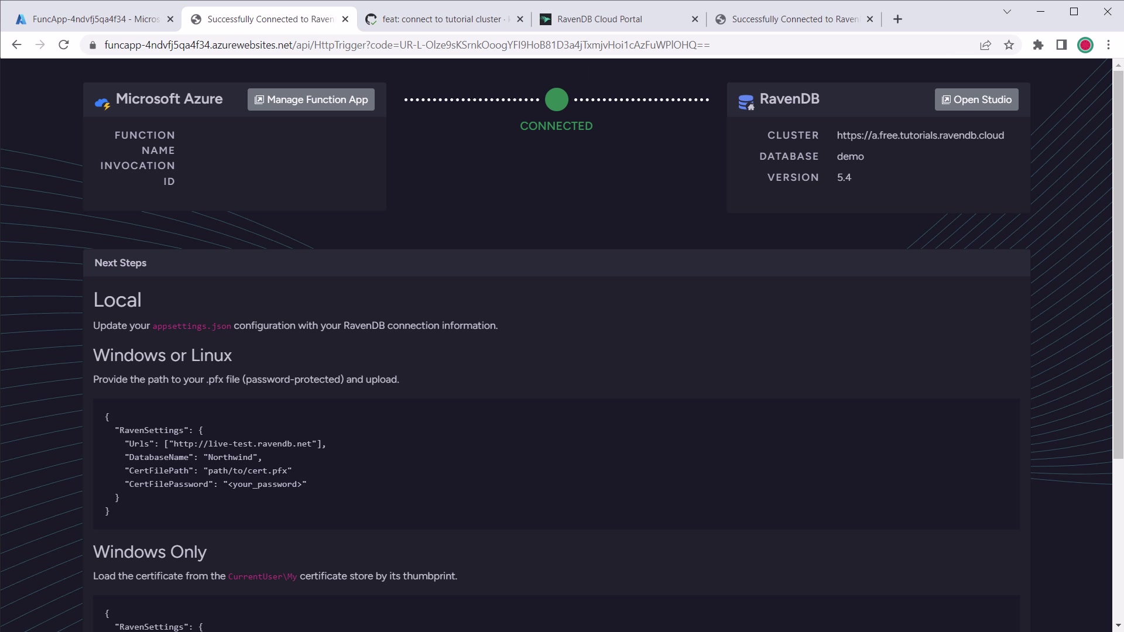The height and width of the screenshot is (632, 1124).
Task: Maximize the browser window
Action: pyautogui.click(x=1074, y=12)
